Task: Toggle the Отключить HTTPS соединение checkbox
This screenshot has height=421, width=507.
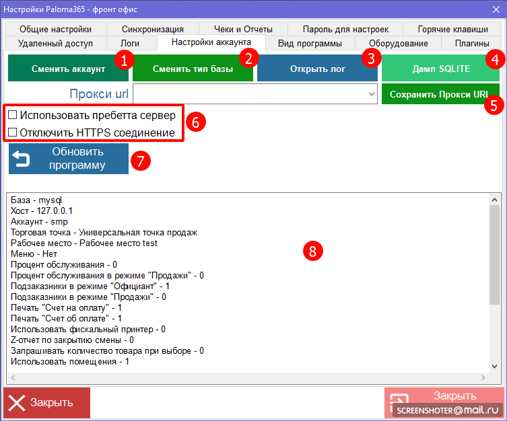Action: point(12,132)
